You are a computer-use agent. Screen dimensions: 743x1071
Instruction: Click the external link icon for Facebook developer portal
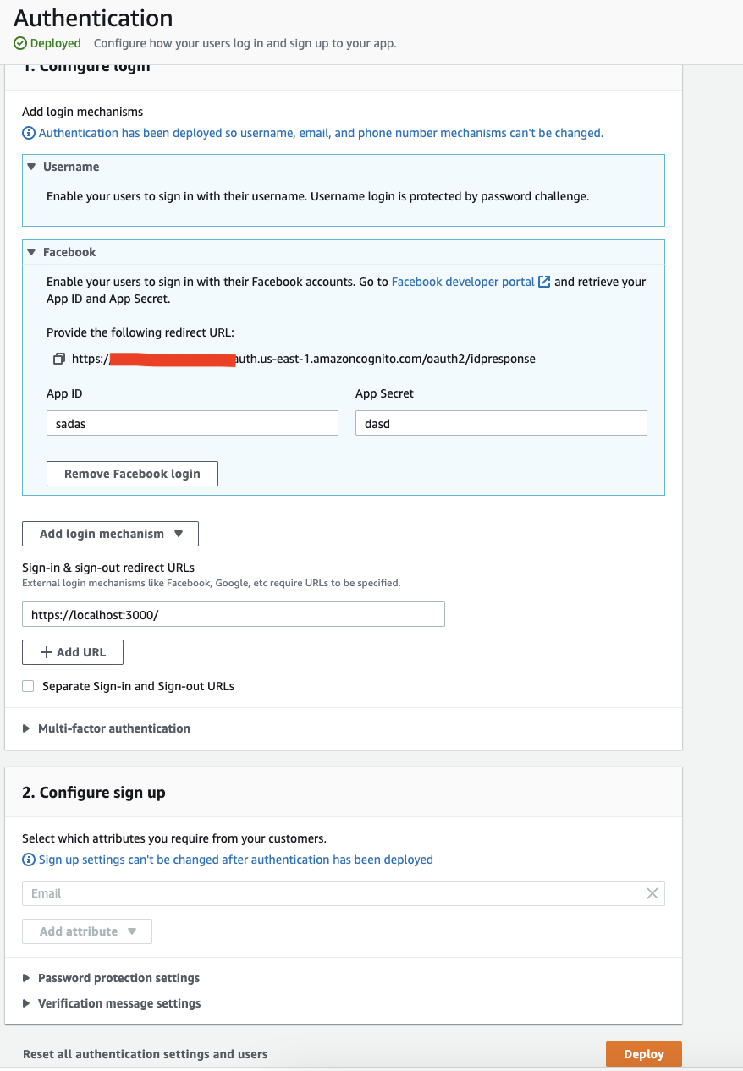[544, 282]
